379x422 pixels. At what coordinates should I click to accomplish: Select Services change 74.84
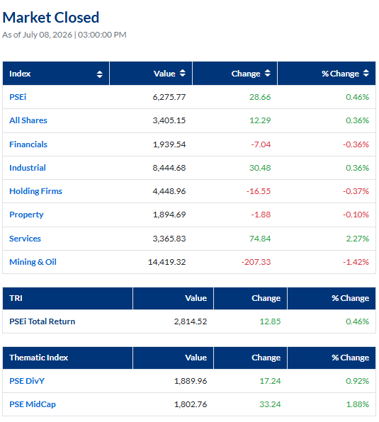[260, 239]
